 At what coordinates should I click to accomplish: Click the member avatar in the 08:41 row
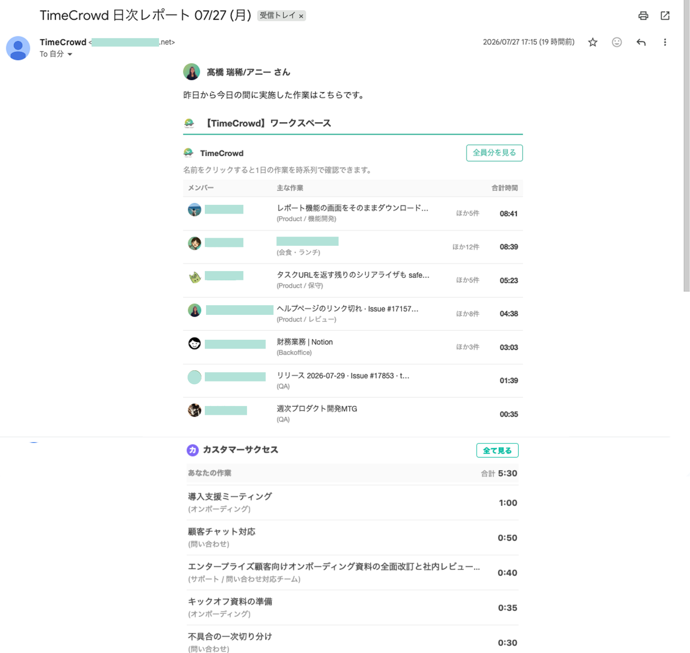(194, 210)
